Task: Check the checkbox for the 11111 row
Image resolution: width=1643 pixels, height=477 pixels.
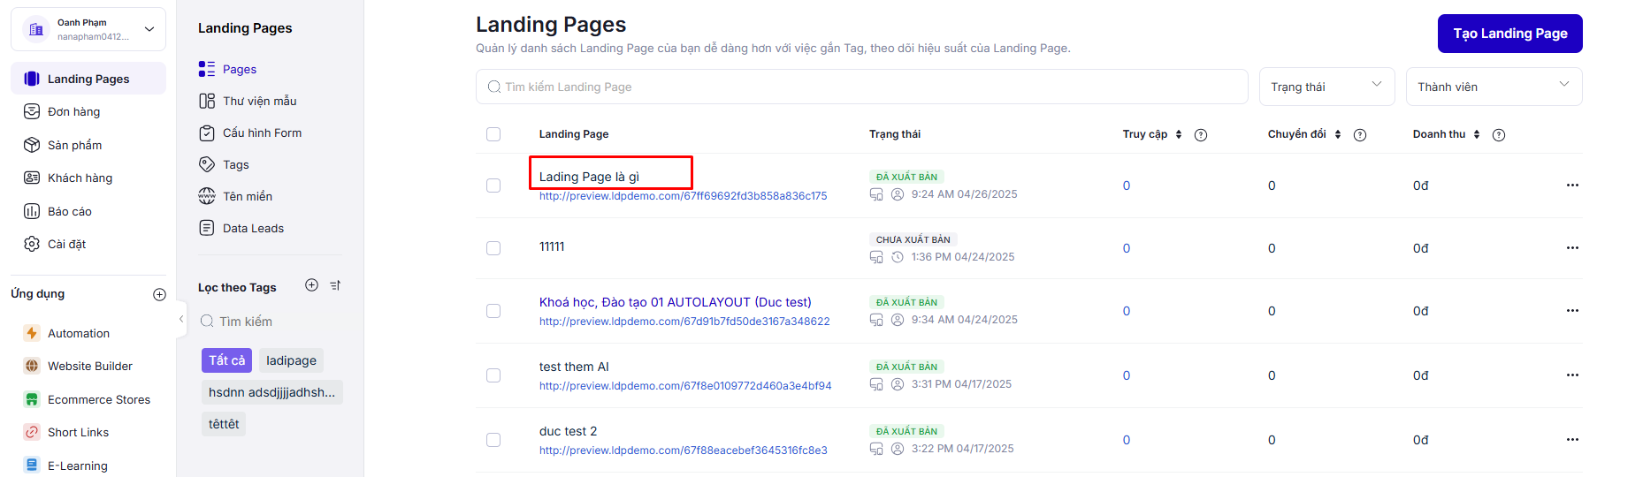Action: pos(493,248)
